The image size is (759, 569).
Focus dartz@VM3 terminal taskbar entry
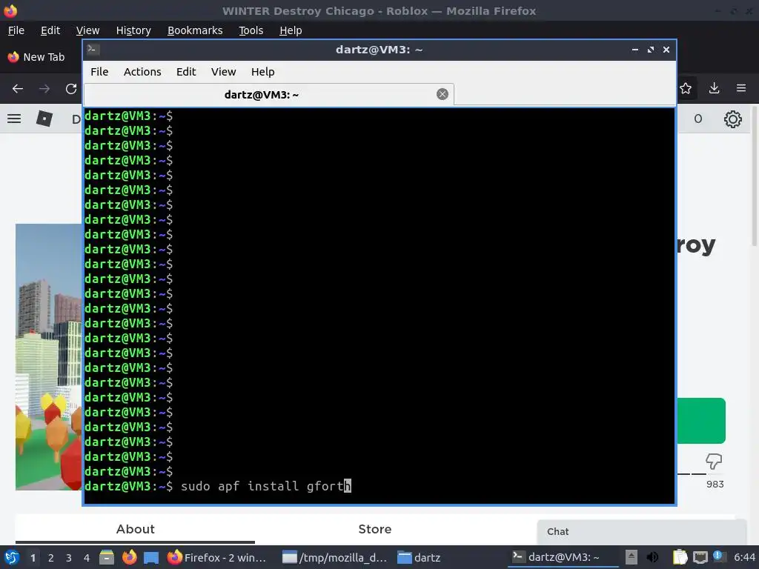coord(563,557)
